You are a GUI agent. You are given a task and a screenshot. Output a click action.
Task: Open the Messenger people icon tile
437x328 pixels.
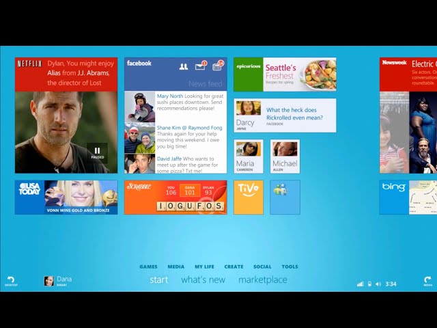pyautogui.click(x=285, y=197)
